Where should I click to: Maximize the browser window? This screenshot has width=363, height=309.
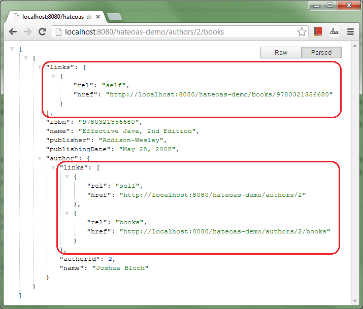[x=330, y=5]
